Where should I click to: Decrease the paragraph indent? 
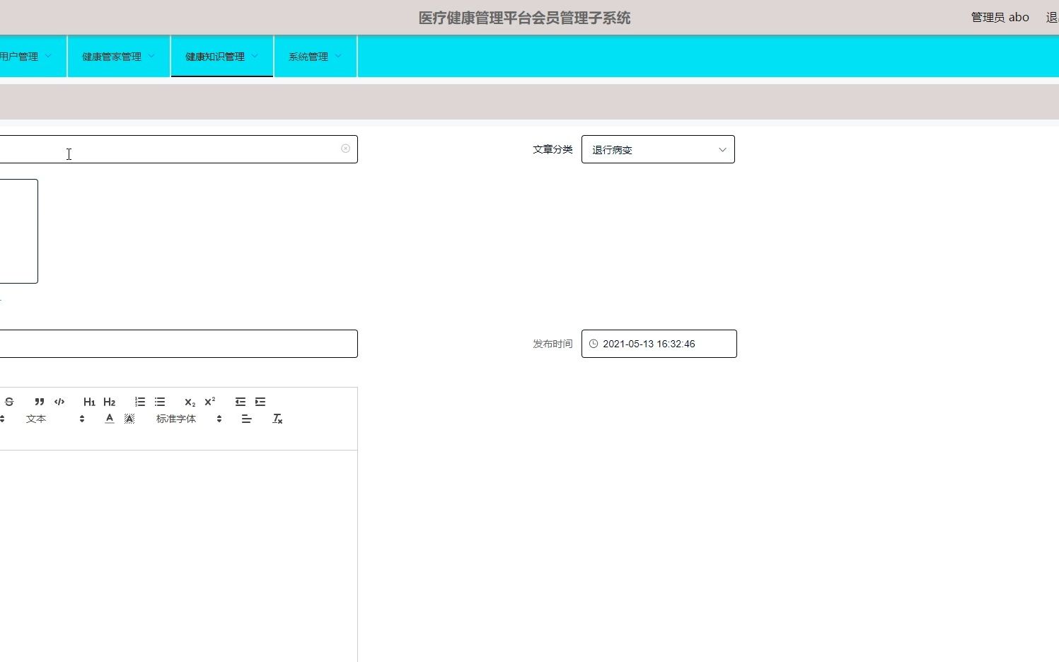click(x=241, y=402)
